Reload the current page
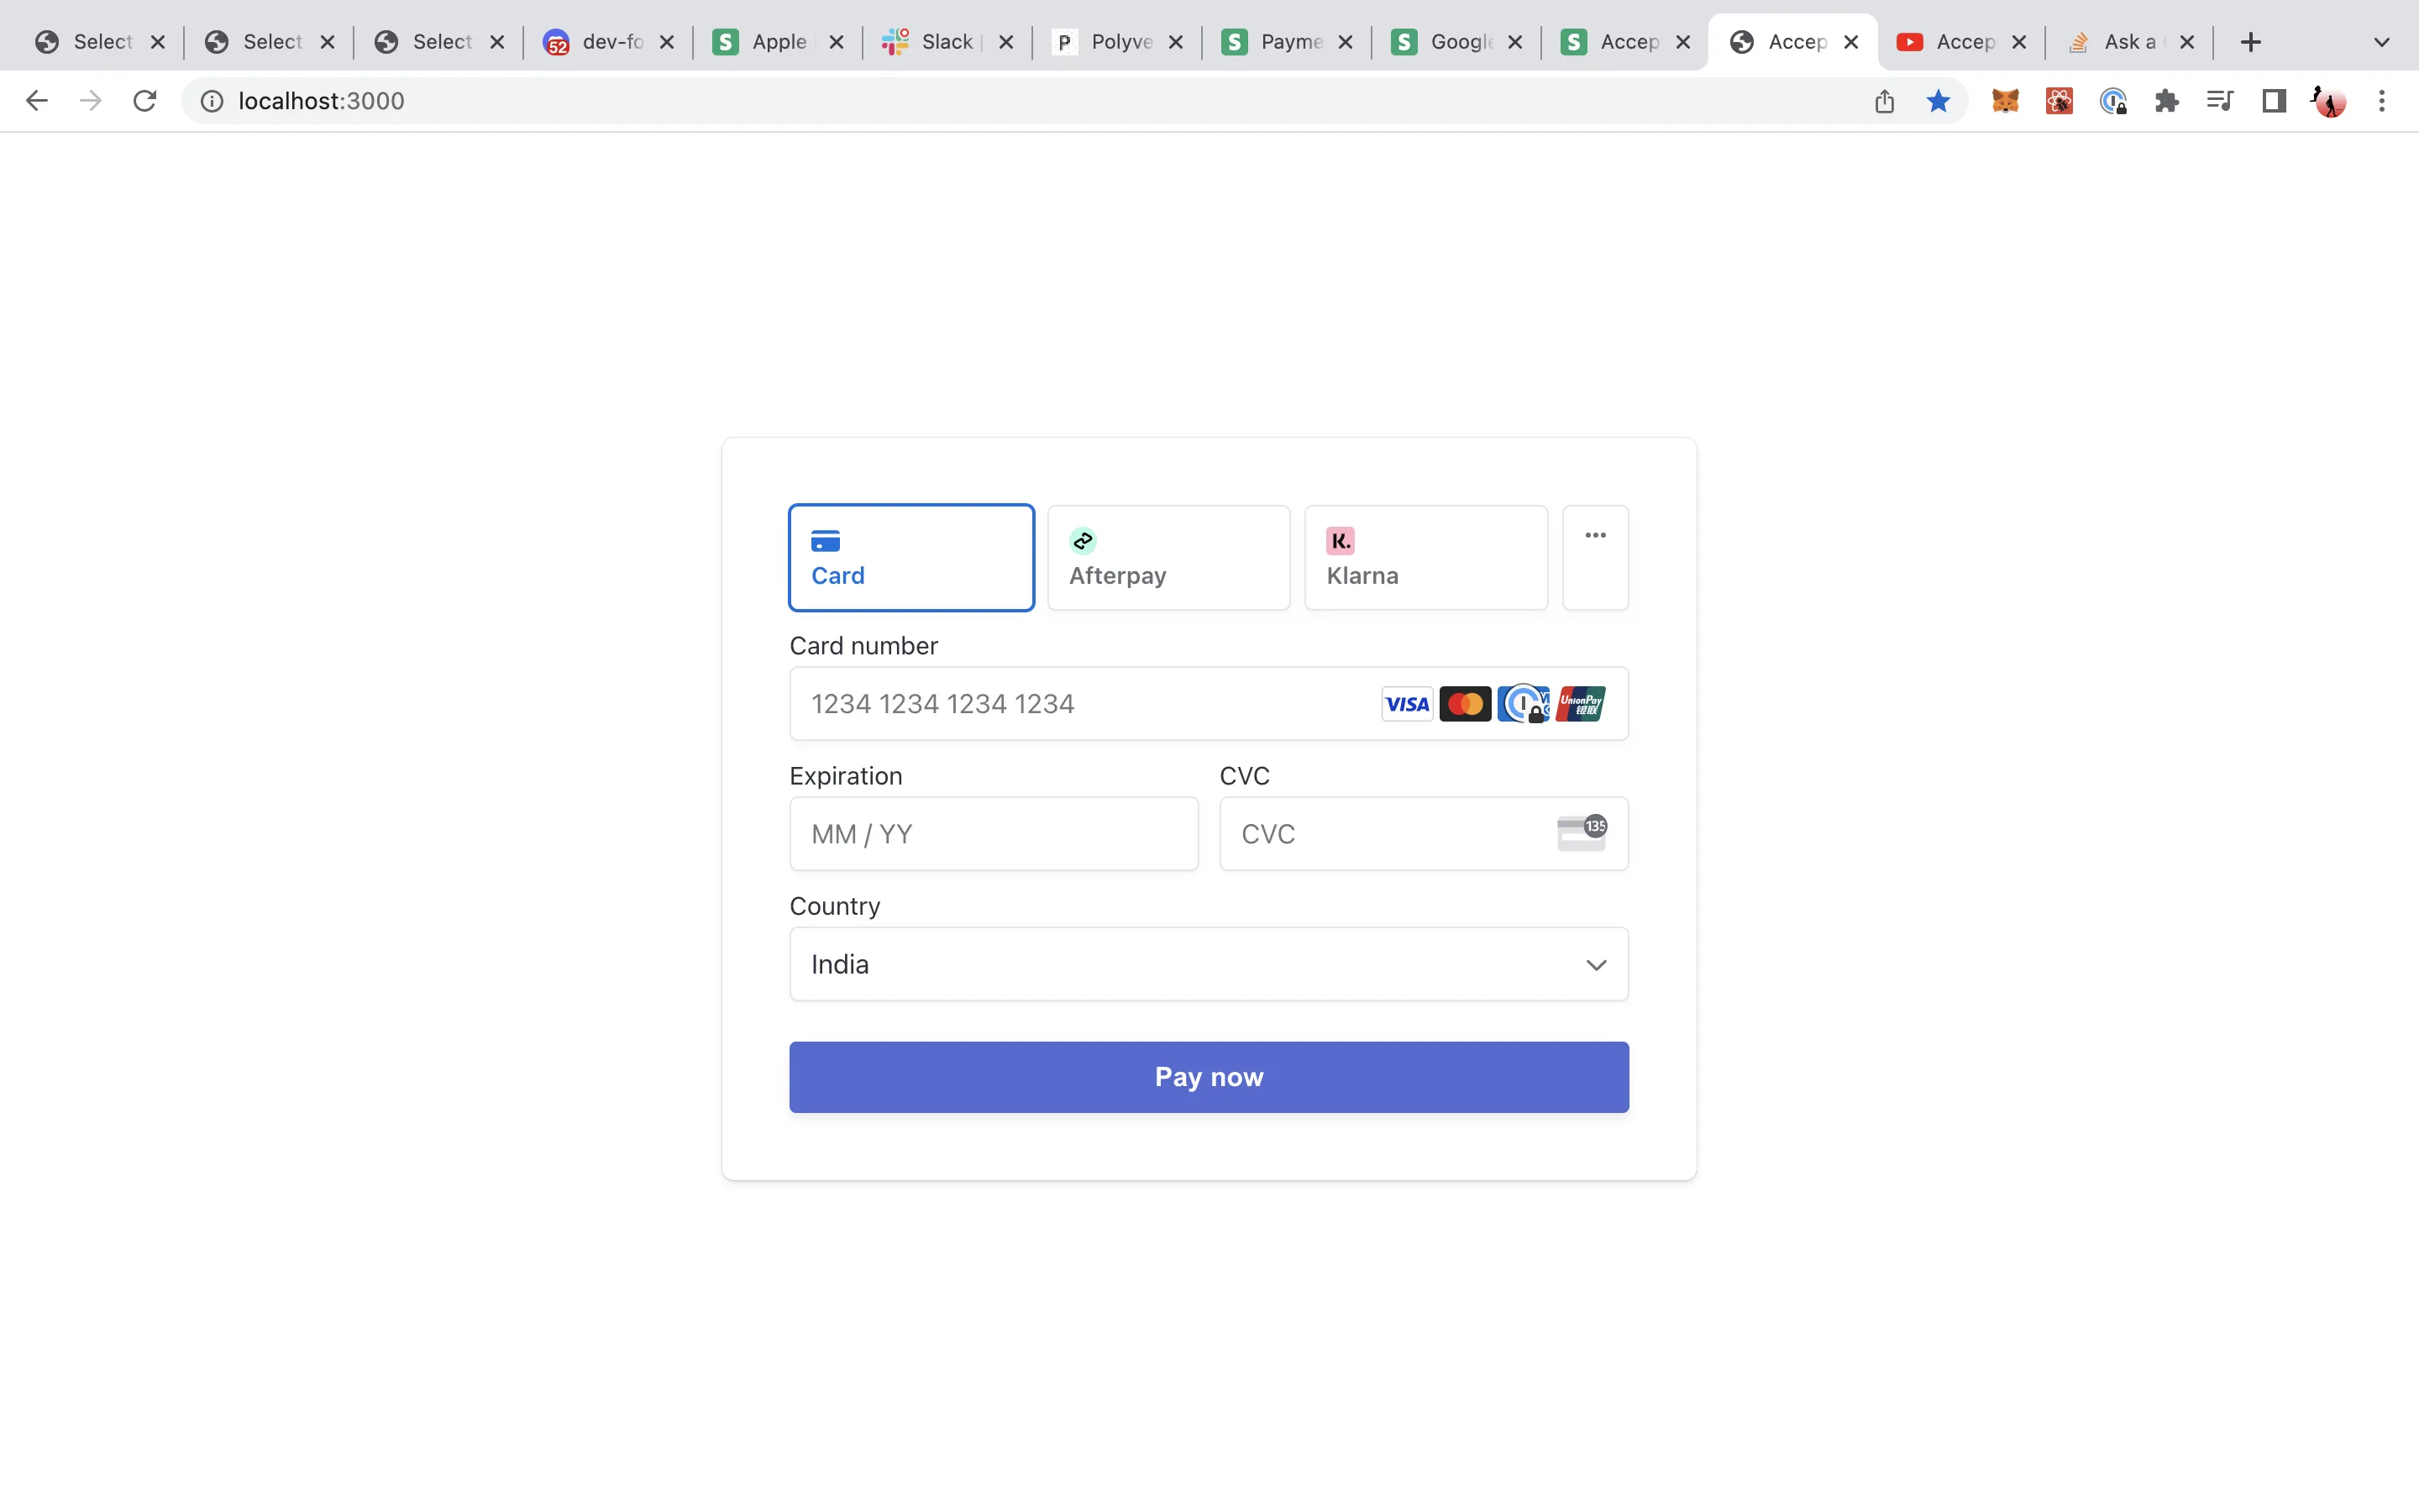Viewport: 2419px width, 1512px height. [x=145, y=101]
